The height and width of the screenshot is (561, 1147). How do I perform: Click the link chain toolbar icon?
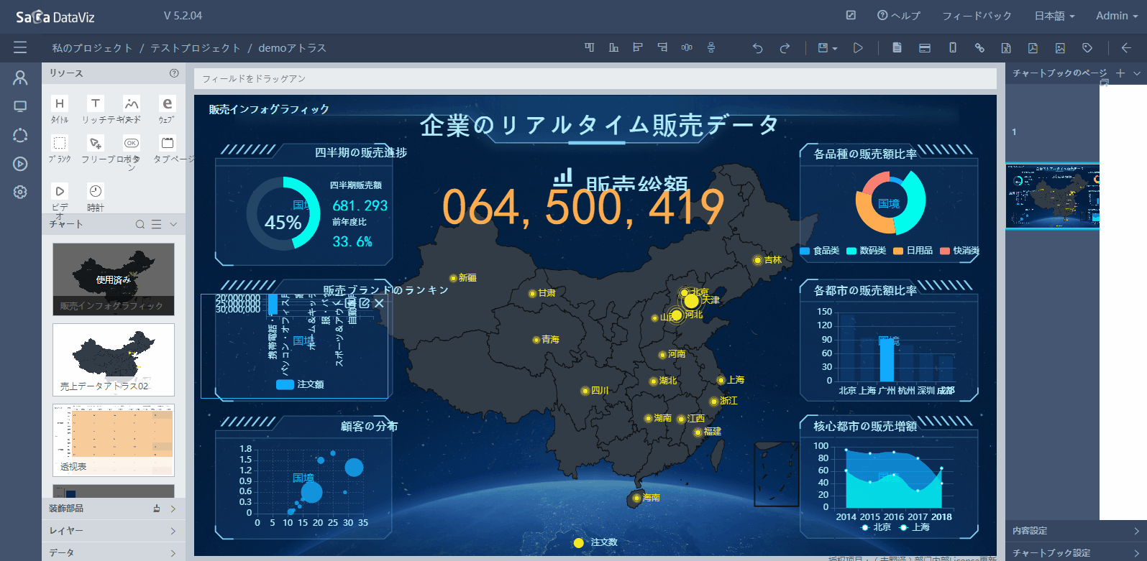[979, 47]
